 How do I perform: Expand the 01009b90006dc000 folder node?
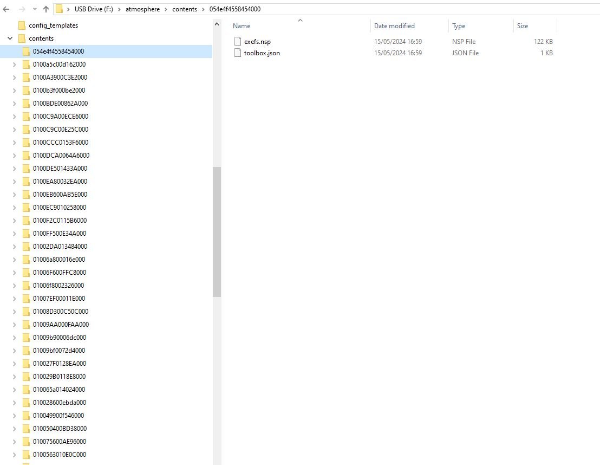(14, 338)
